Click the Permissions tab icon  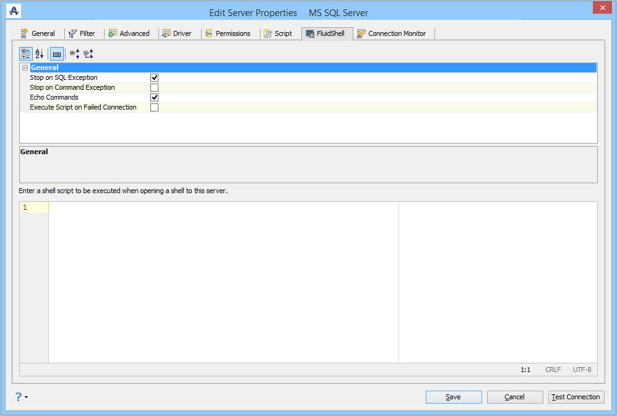coord(209,34)
